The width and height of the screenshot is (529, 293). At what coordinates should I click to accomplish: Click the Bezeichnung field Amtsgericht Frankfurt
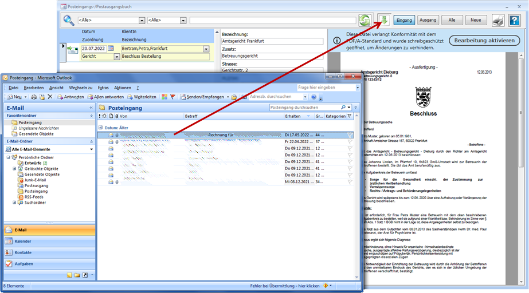coord(272,41)
